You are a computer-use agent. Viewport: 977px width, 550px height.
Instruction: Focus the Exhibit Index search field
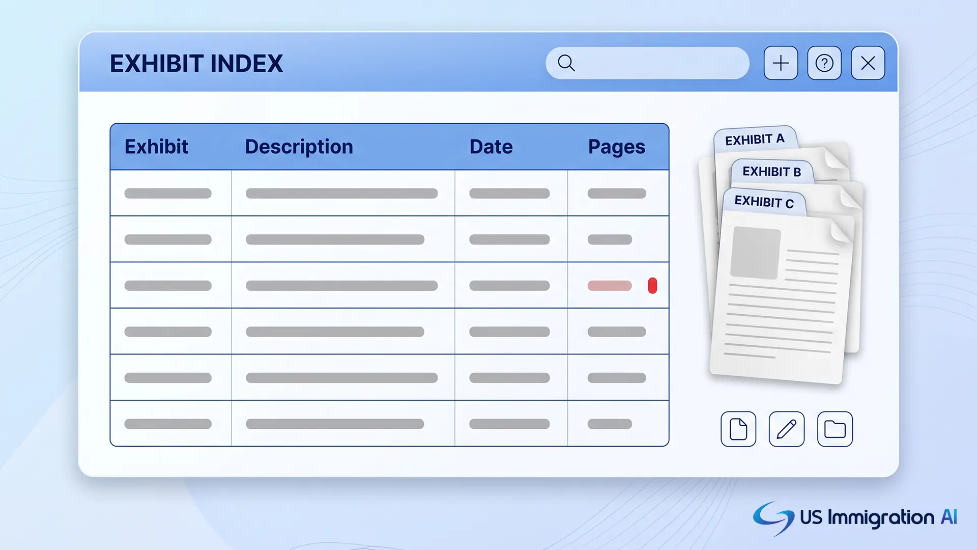click(647, 63)
